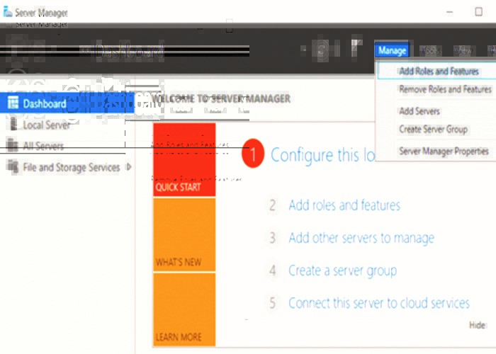Open the Manage menu
496x354 pixels.
[x=392, y=50]
